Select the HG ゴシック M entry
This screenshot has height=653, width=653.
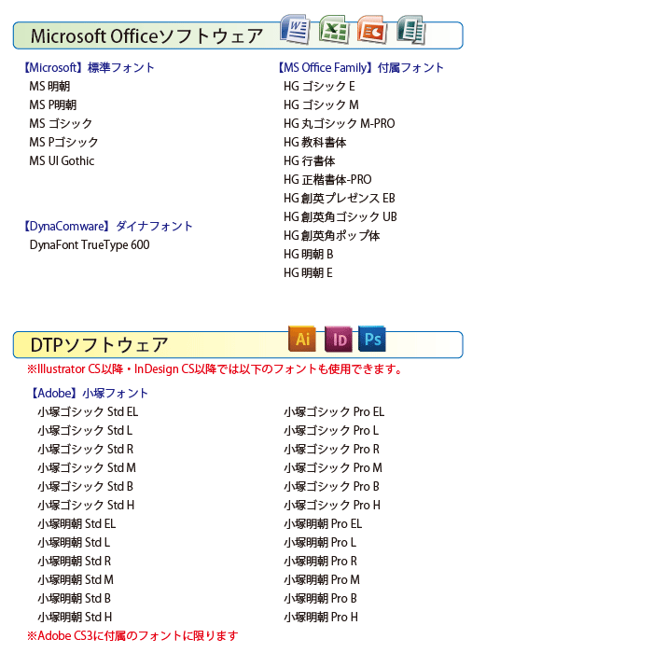321,104
